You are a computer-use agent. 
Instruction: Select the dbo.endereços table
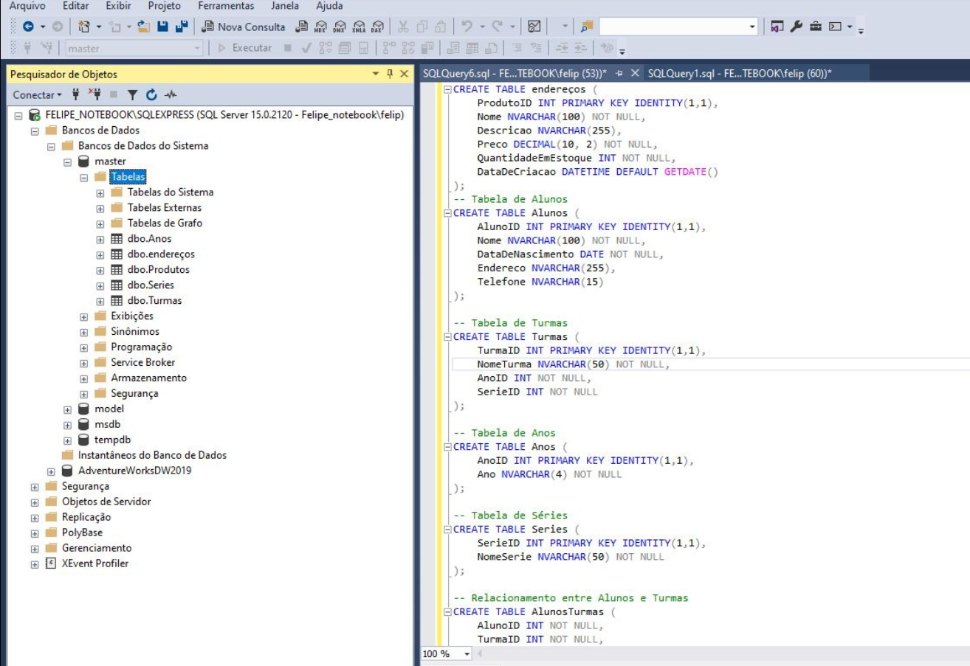point(160,254)
